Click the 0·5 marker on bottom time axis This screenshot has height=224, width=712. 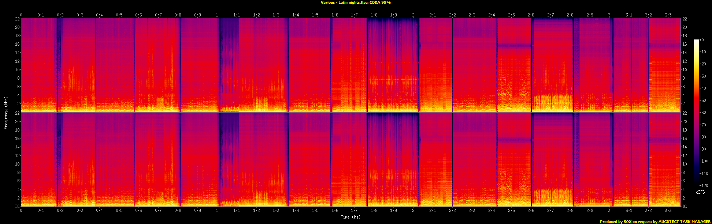[x=119, y=210]
